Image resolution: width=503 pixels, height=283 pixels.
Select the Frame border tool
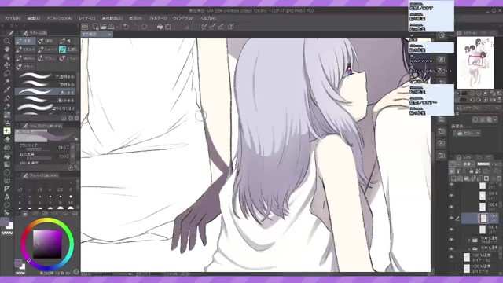click(x=7, y=180)
